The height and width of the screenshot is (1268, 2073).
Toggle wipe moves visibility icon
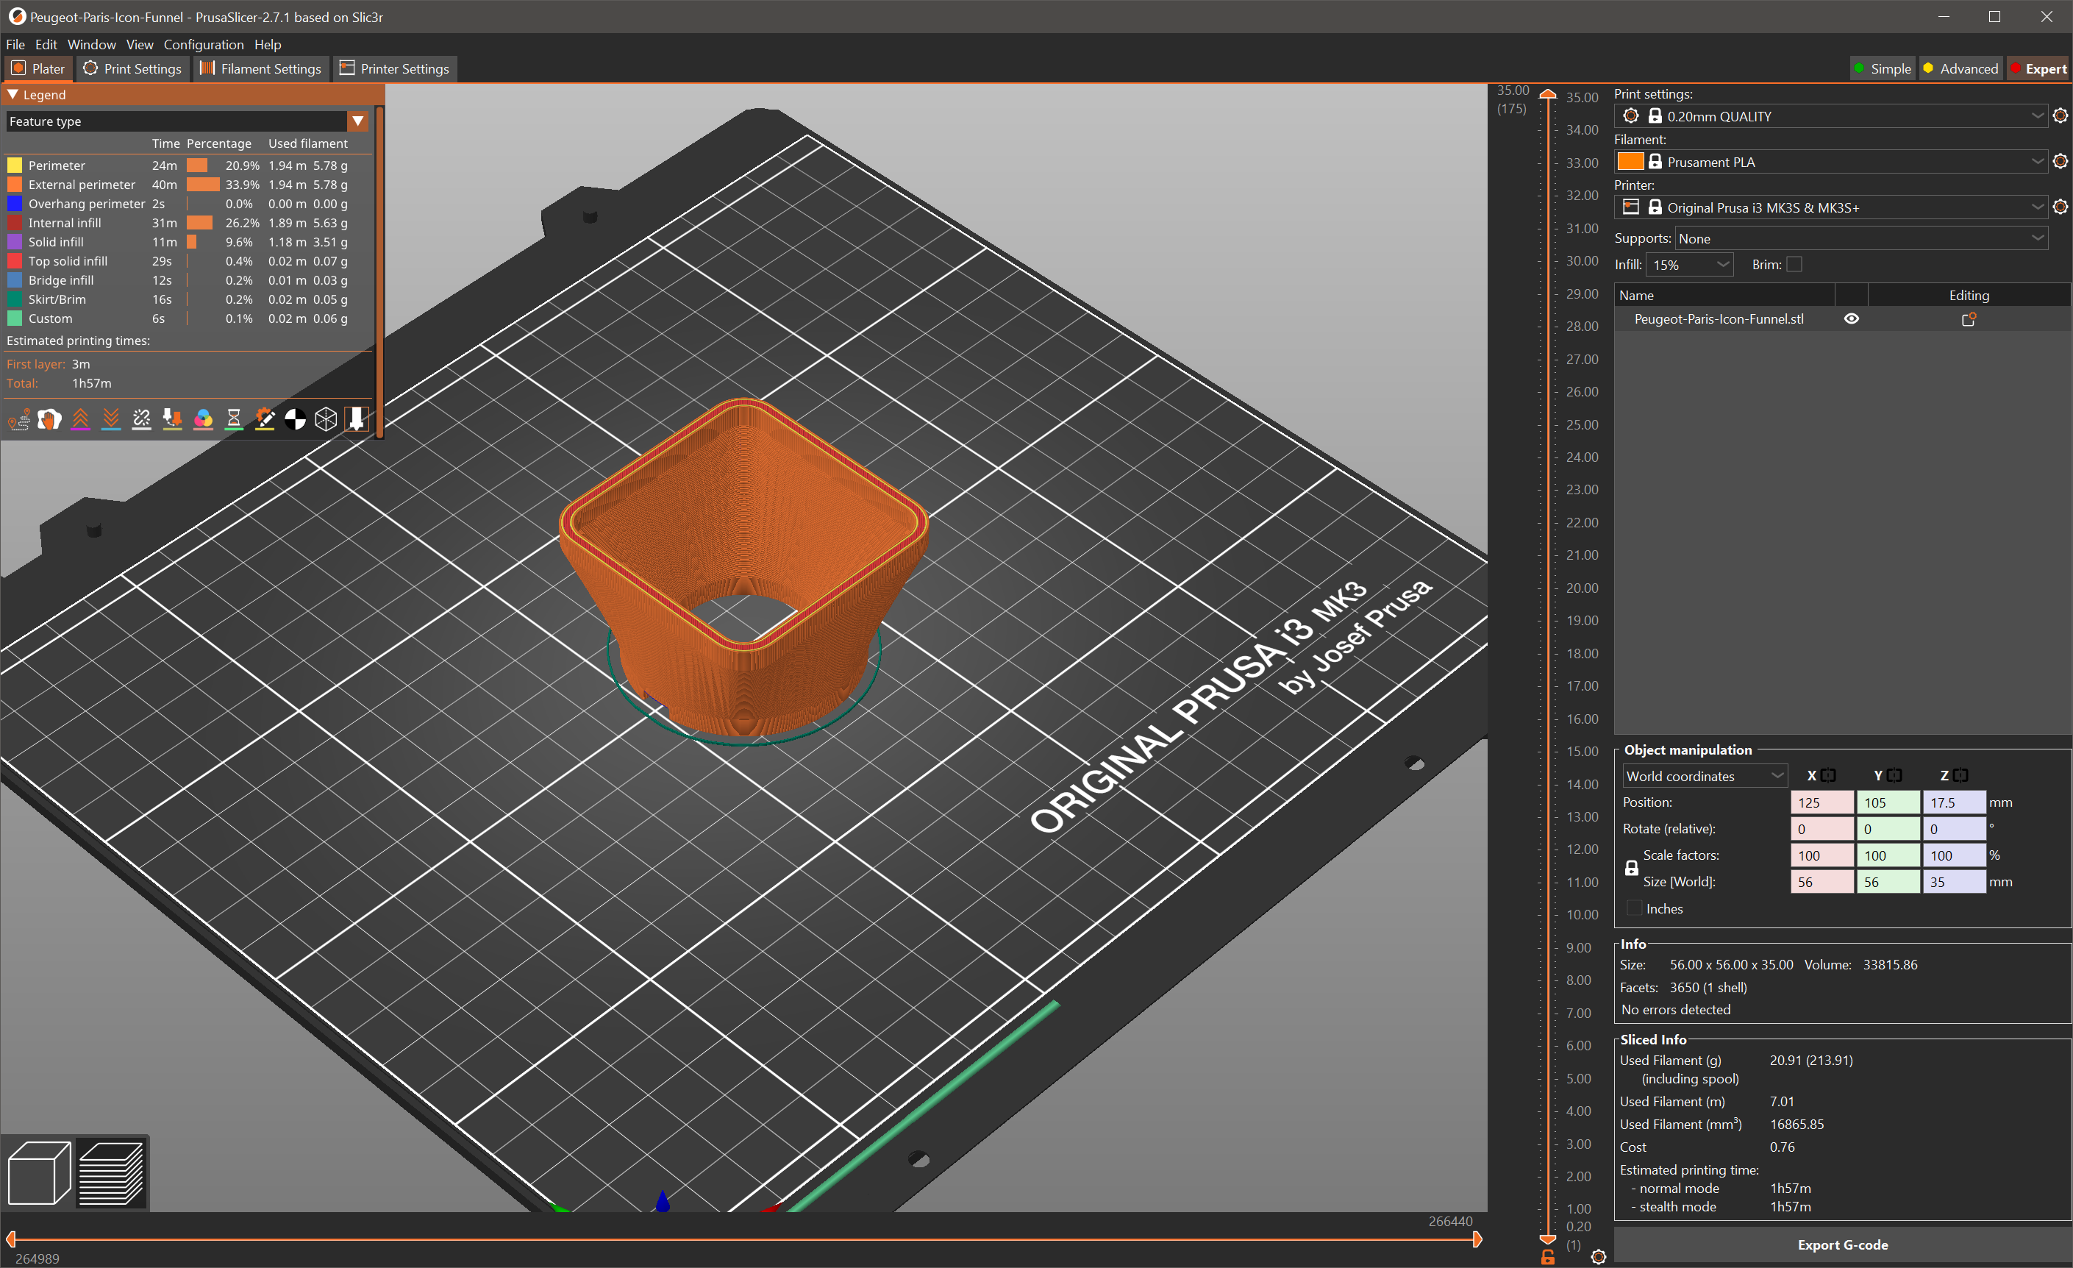49,419
